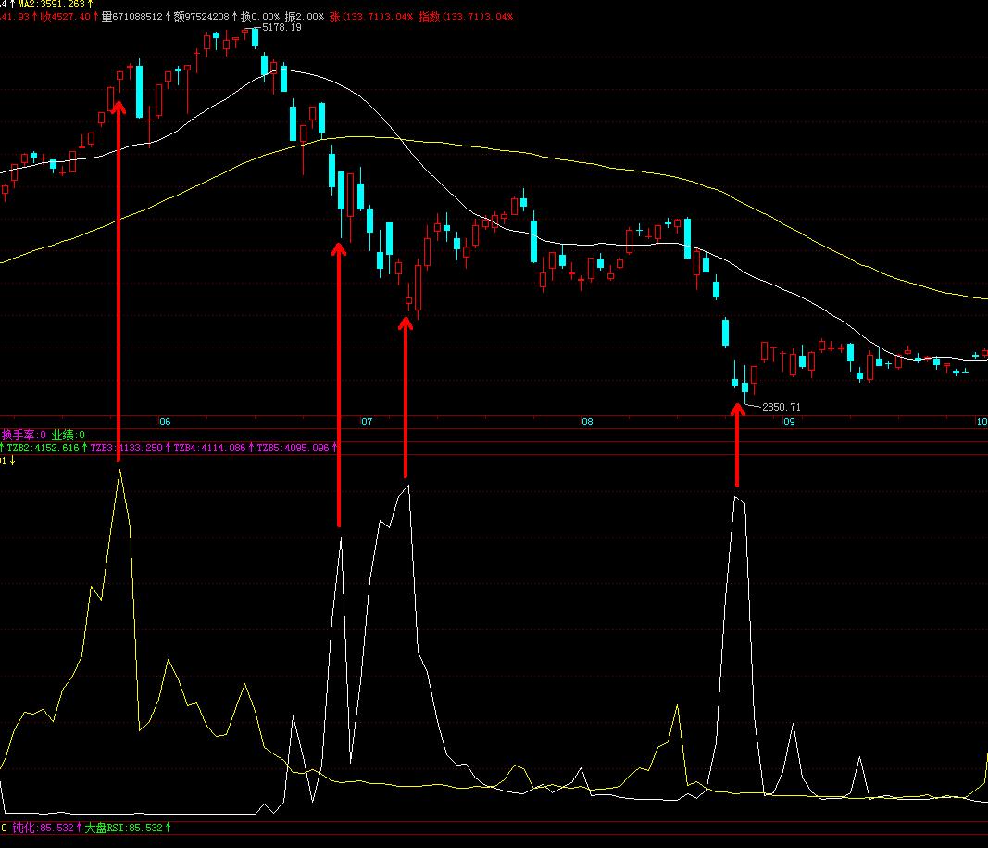Screen dimensions: 988x848
Task: Select the 07 month marker on time axis
Action: coord(367,422)
